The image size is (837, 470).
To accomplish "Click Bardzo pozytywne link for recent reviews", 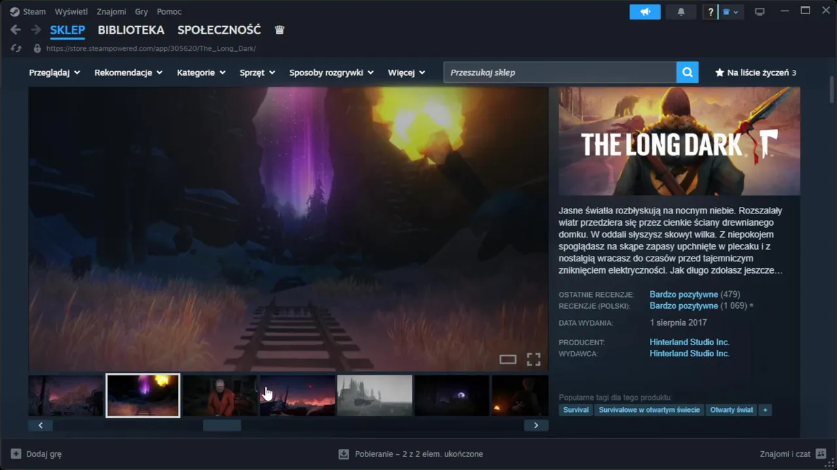I will 684,294.
